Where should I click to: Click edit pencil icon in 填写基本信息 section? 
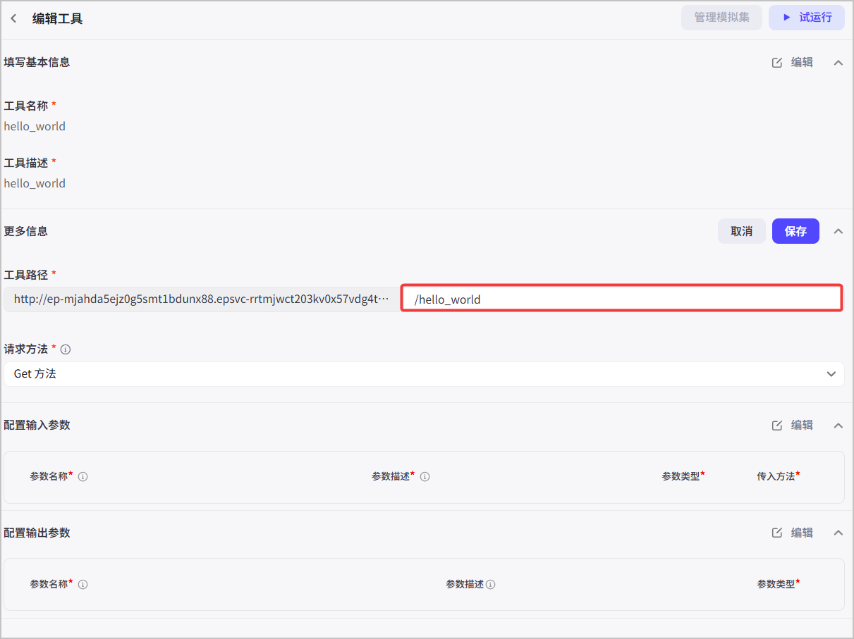point(777,63)
